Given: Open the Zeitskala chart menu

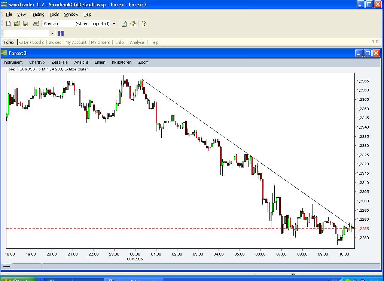Looking at the screenshot, I should [60, 62].
